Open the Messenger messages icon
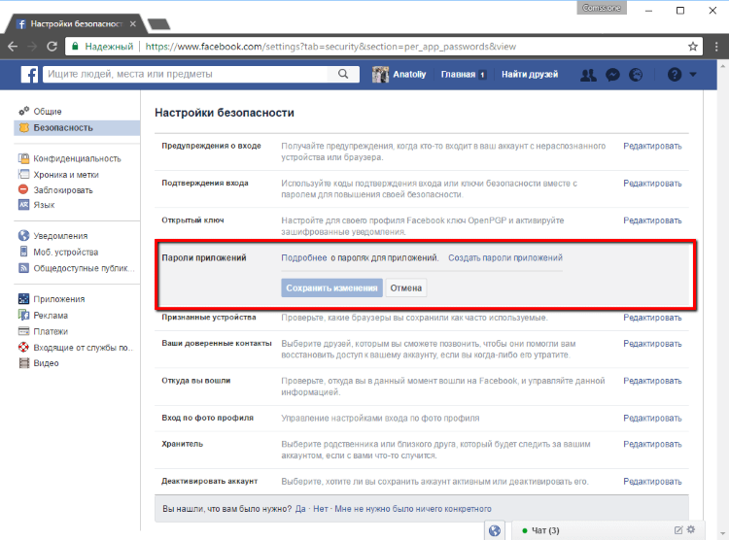The height and width of the screenshot is (540, 729). (612, 75)
